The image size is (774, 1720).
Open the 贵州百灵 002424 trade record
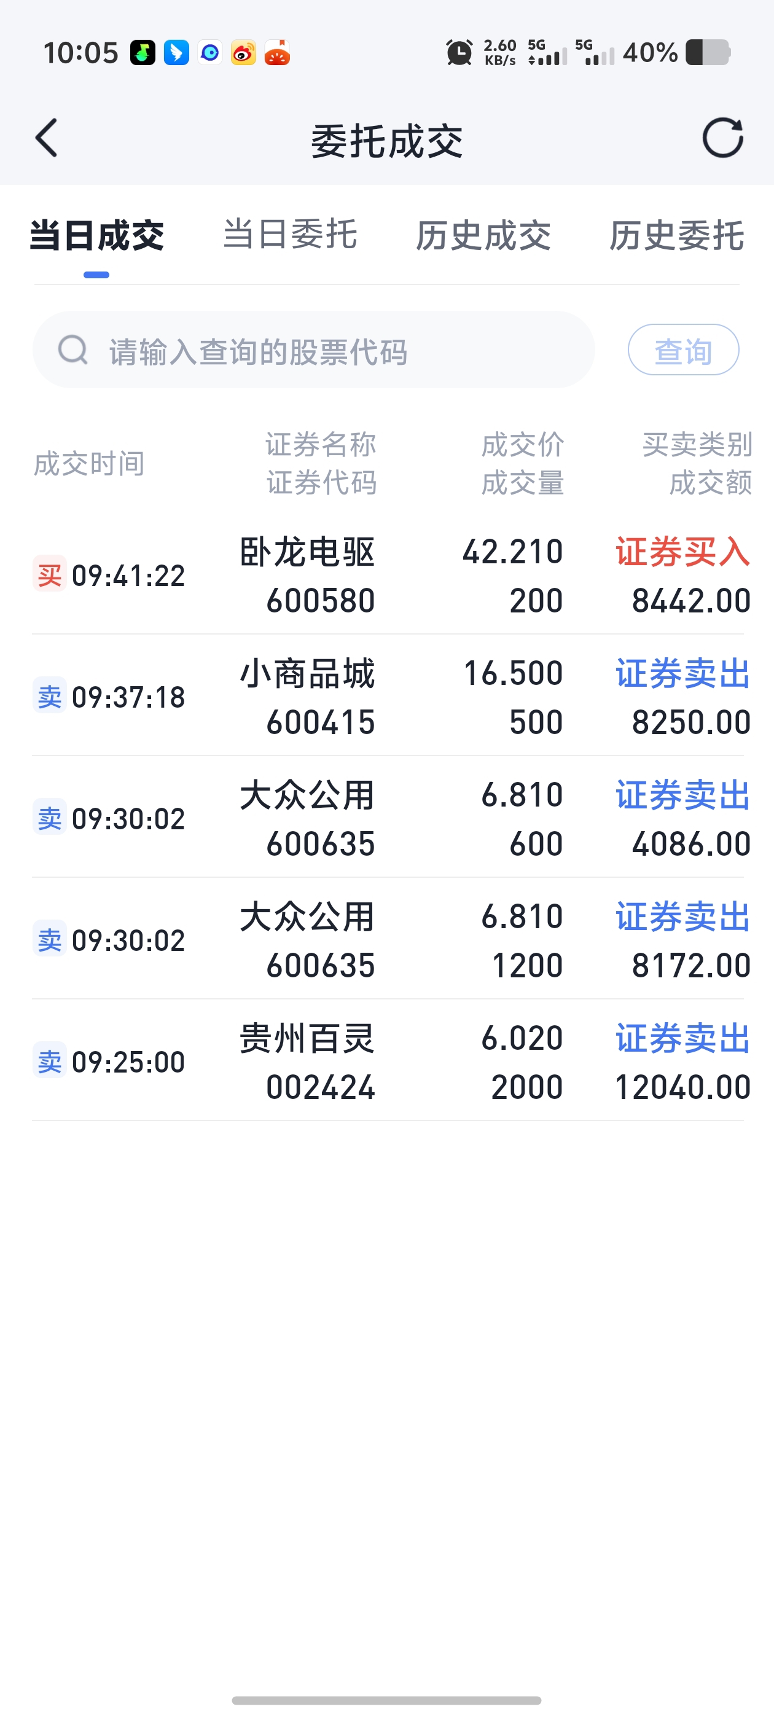click(388, 1061)
